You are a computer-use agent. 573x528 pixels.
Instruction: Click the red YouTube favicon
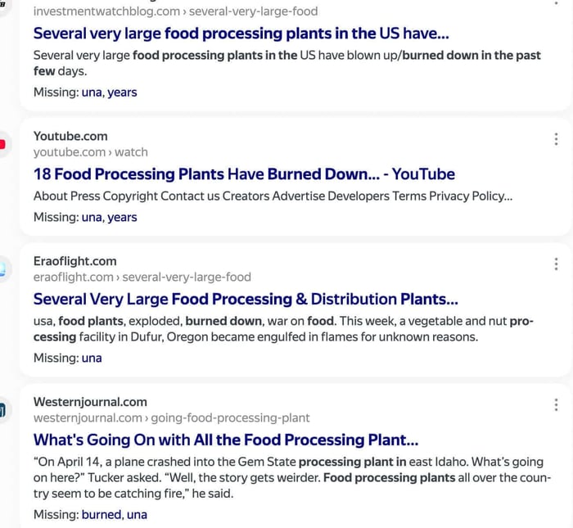[2, 144]
